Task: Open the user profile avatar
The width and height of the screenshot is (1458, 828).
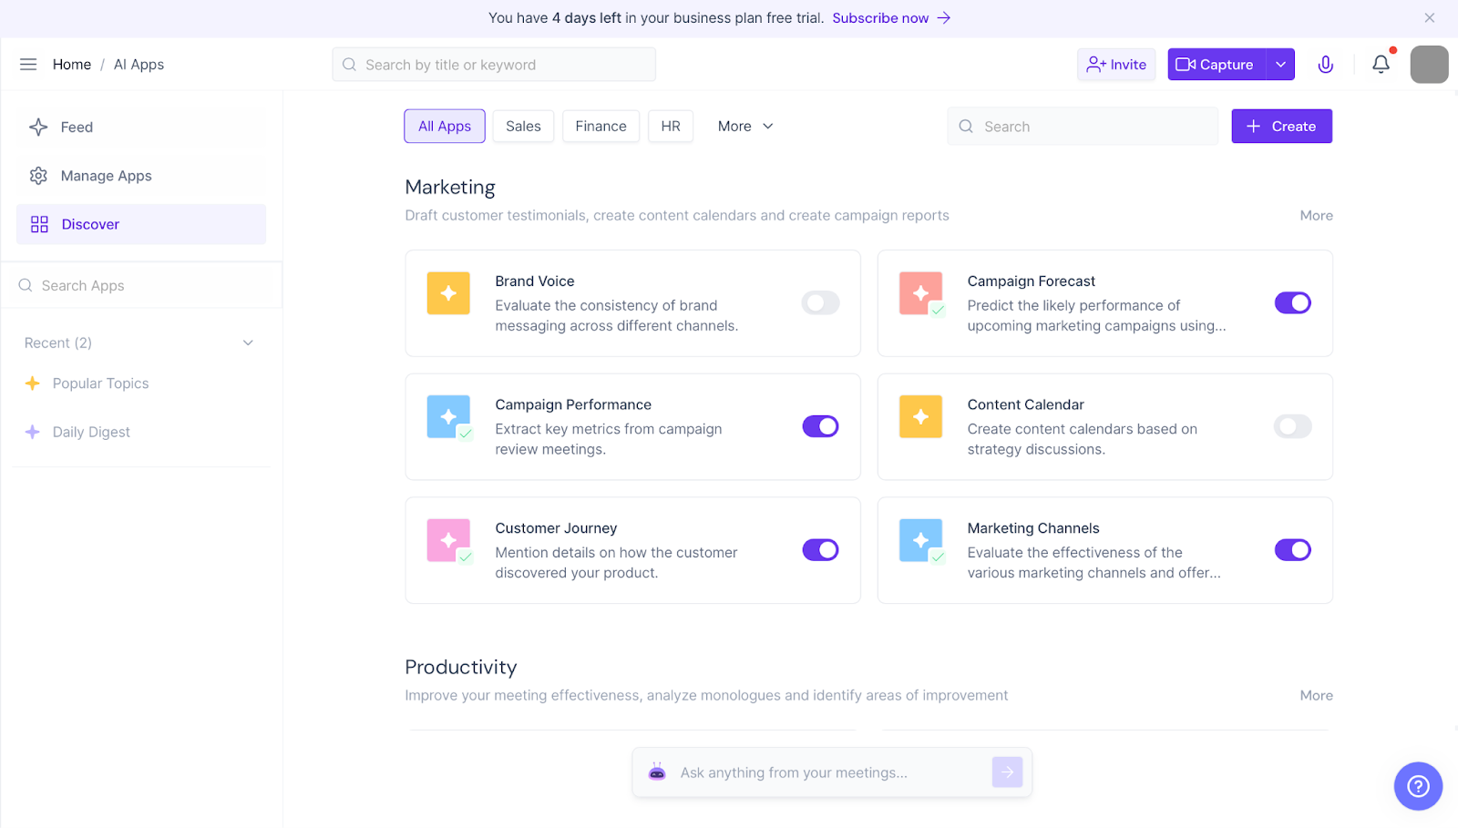Action: pyautogui.click(x=1429, y=65)
